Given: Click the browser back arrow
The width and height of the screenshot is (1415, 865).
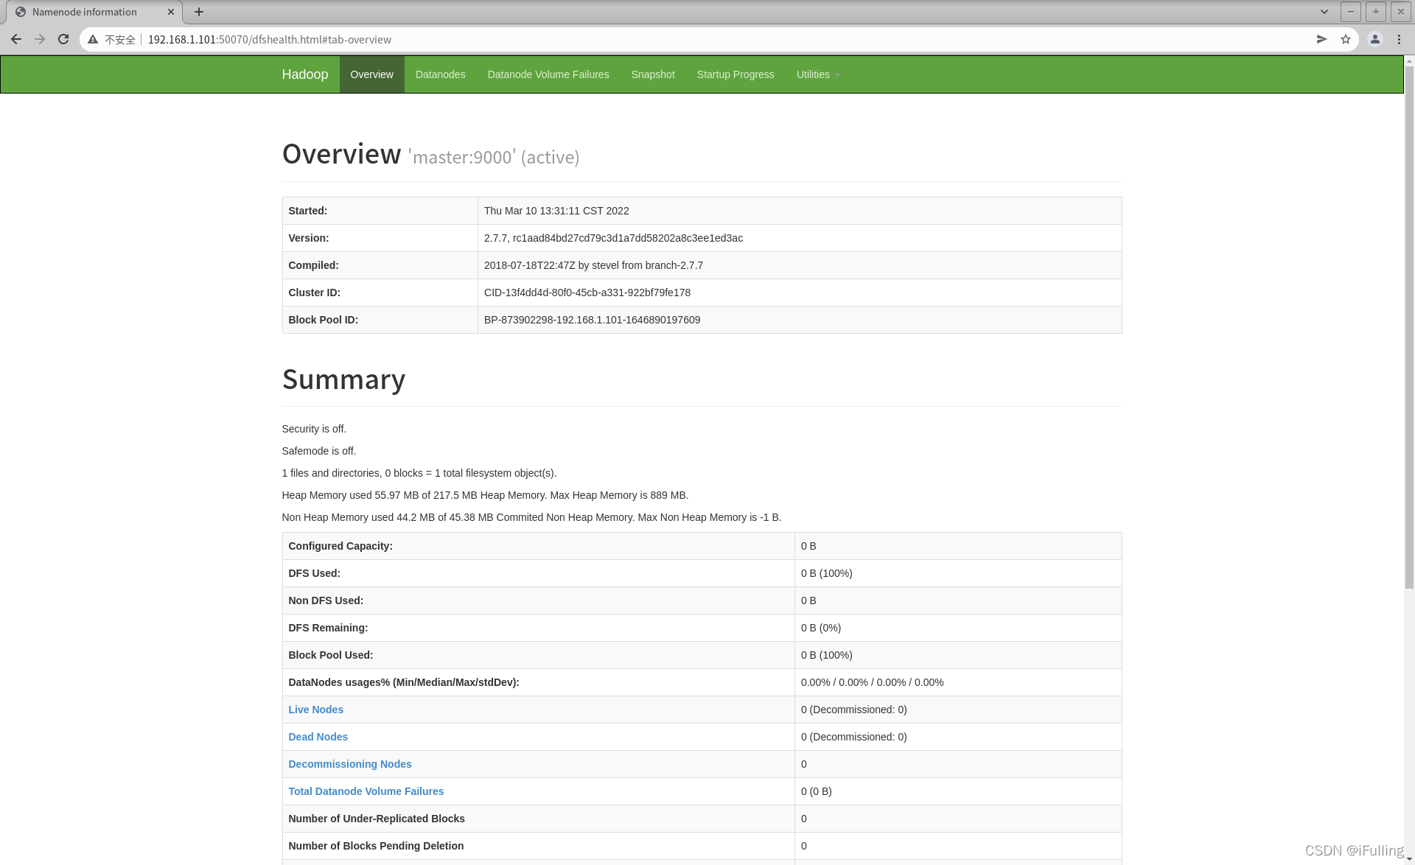Looking at the screenshot, I should click(16, 39).
